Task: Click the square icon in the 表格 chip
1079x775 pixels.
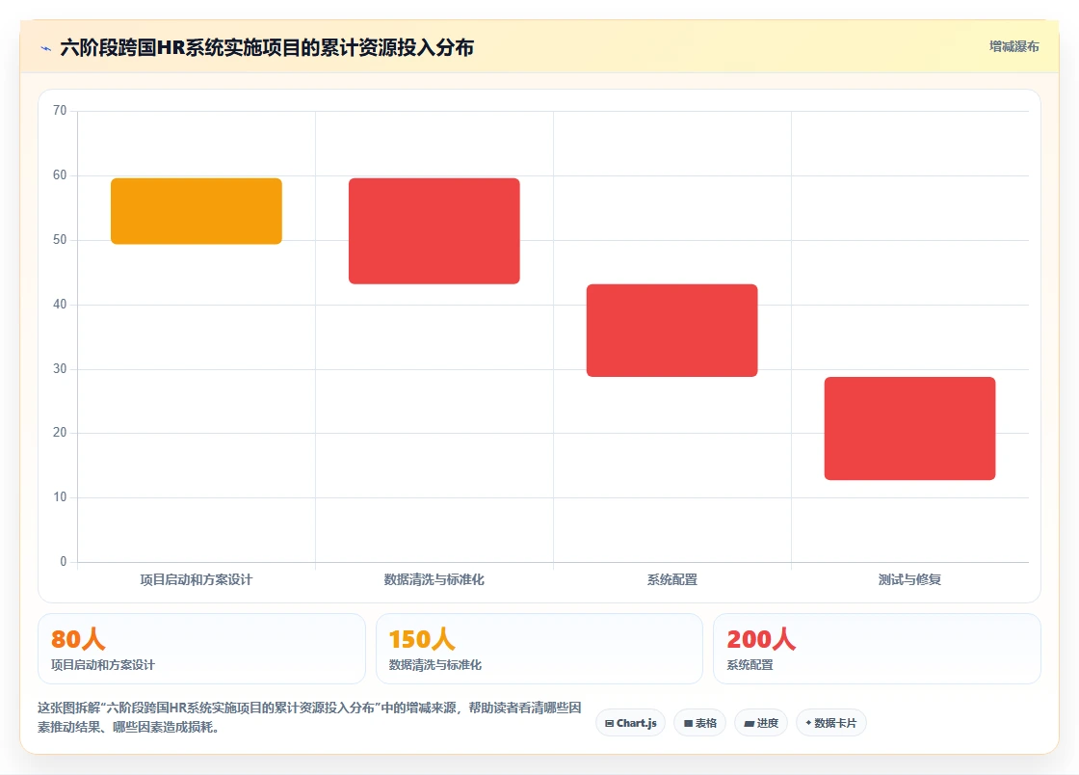Action: pyautogui.click(x=688, y=723)
